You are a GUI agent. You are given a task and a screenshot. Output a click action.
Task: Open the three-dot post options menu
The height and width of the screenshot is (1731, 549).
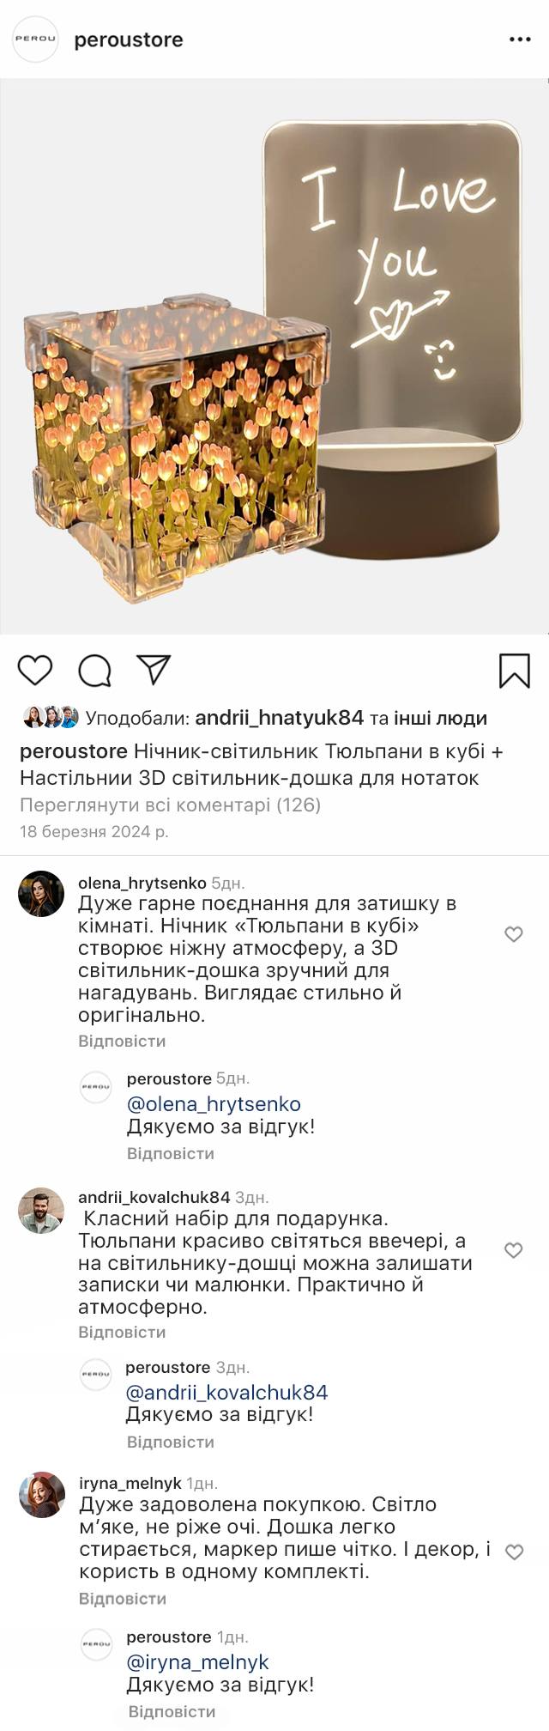tap(520, 39)
